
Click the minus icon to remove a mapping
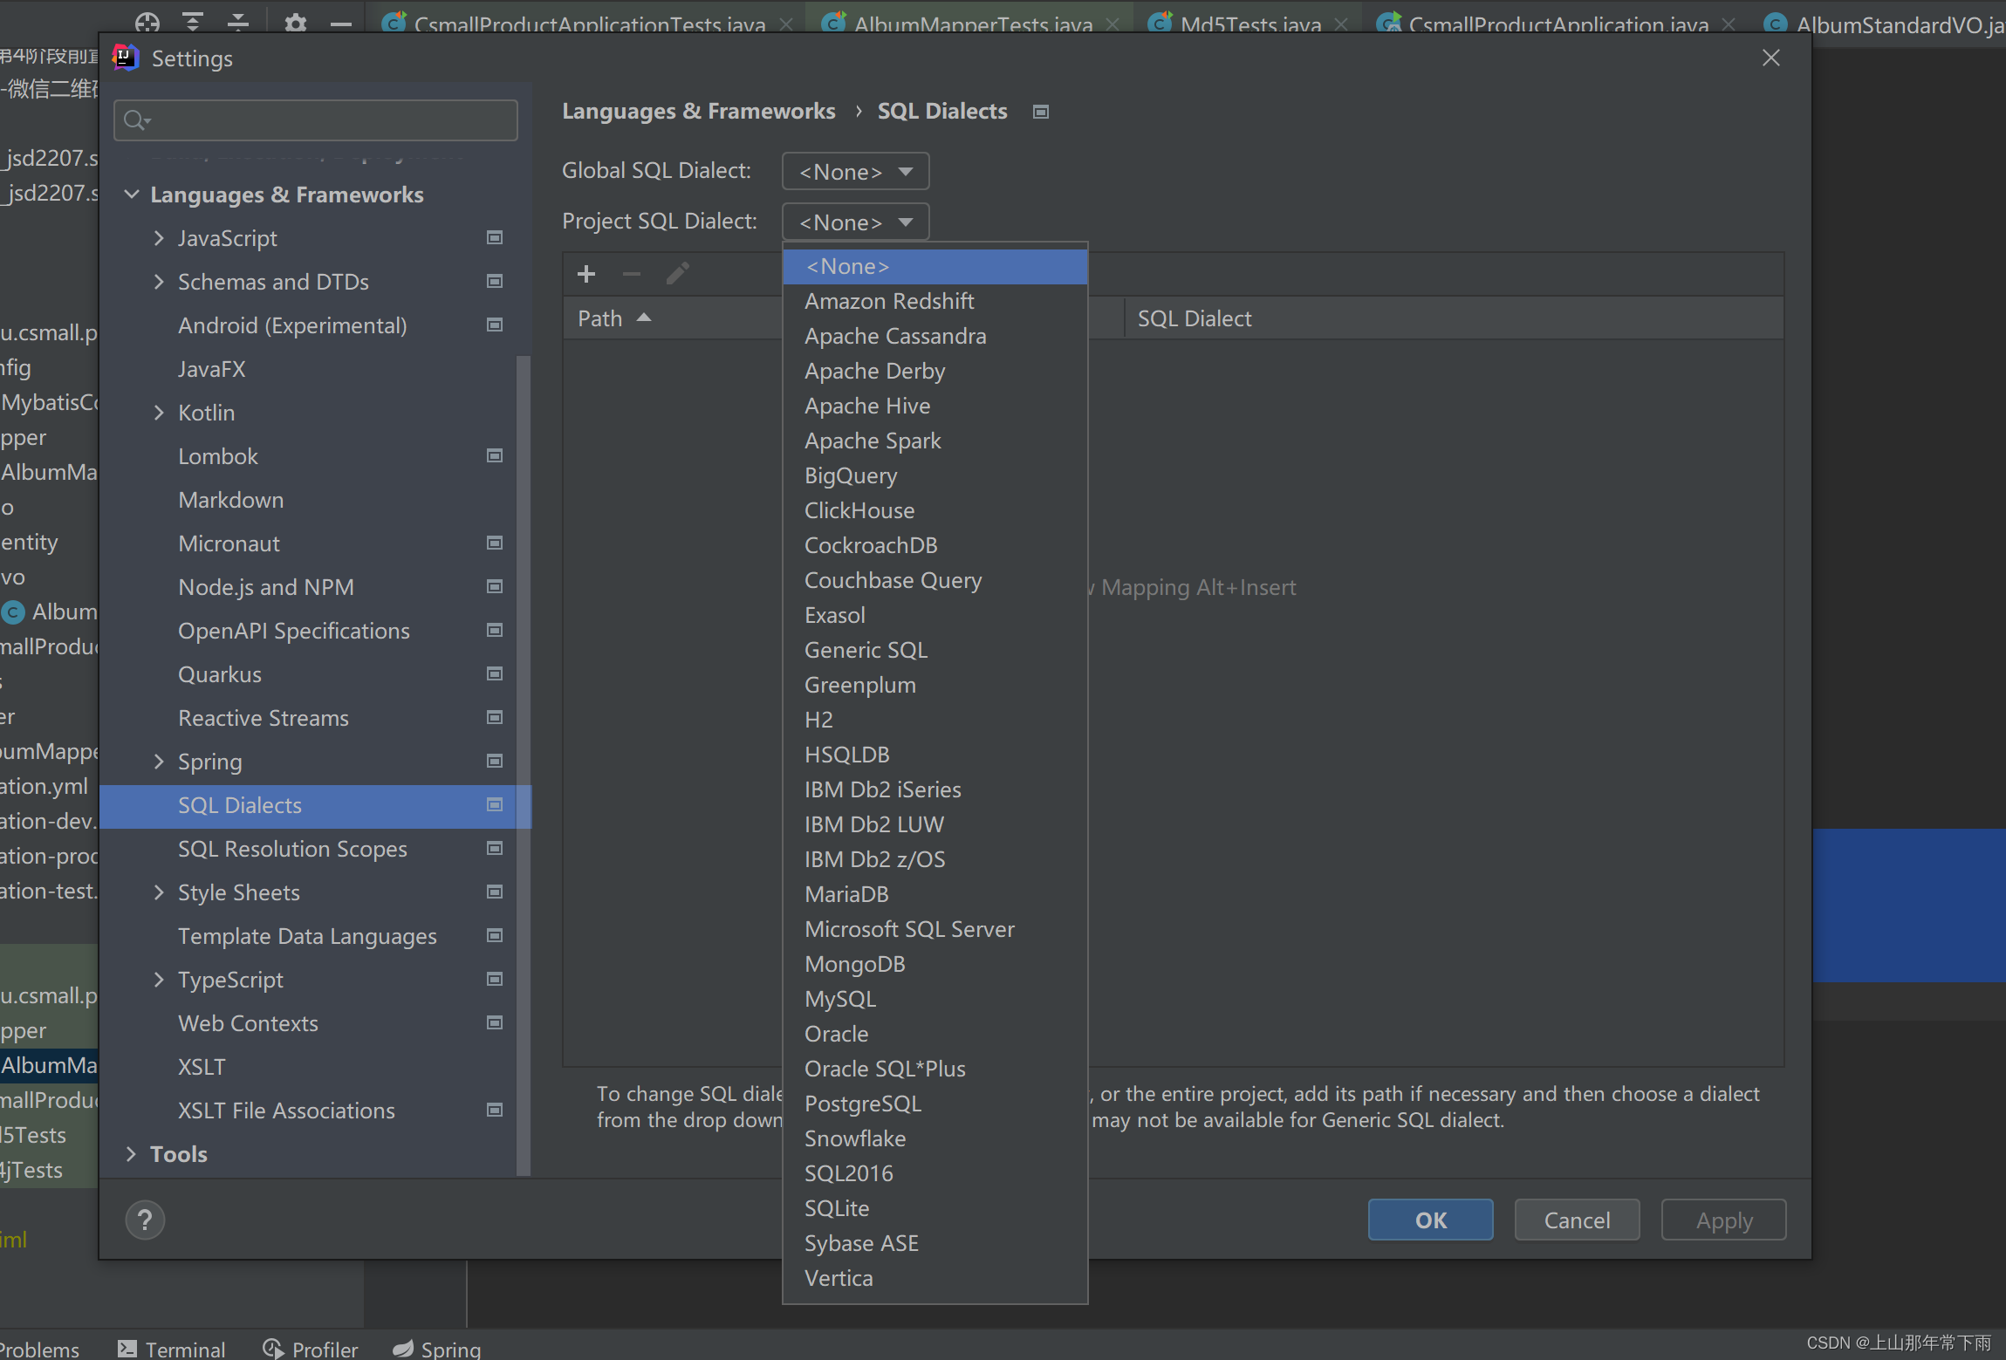pyautogui.click(x=631, y=273)
